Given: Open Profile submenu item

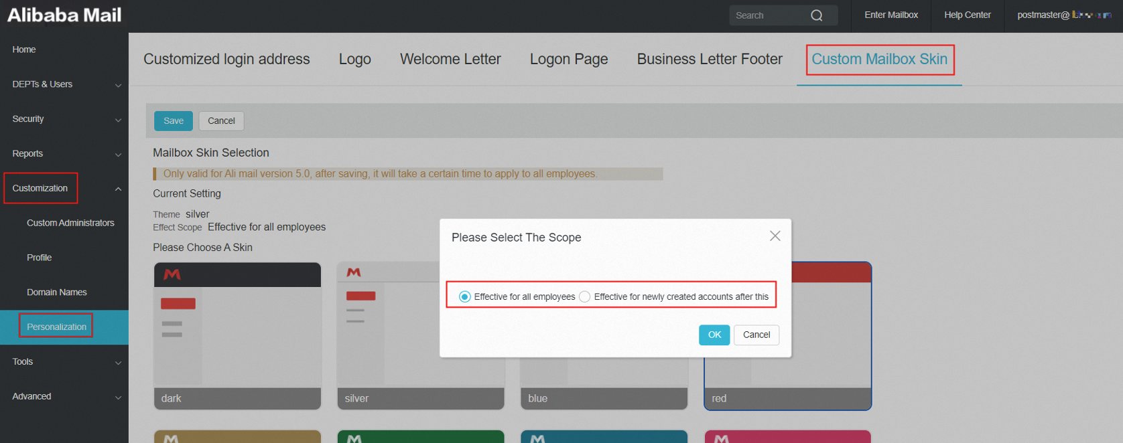Looking at the screenshot, I should tap(40, 258).
